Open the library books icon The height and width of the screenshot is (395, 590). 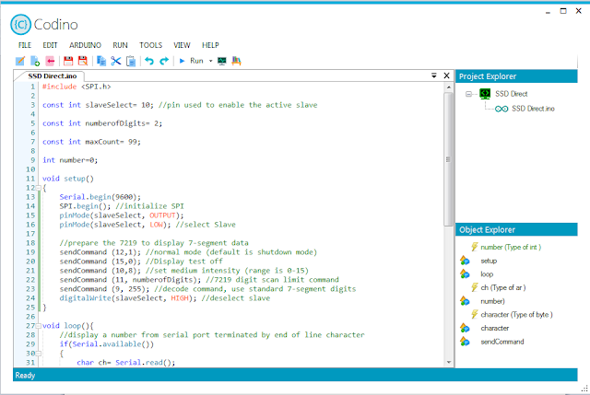pyautogui.click(x=236, y=61)
